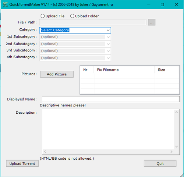Image resolution: width=184 pixels, height=177 pixels.
Task: Click the Description scrollbar up arrow
Action: click(177, 112)
